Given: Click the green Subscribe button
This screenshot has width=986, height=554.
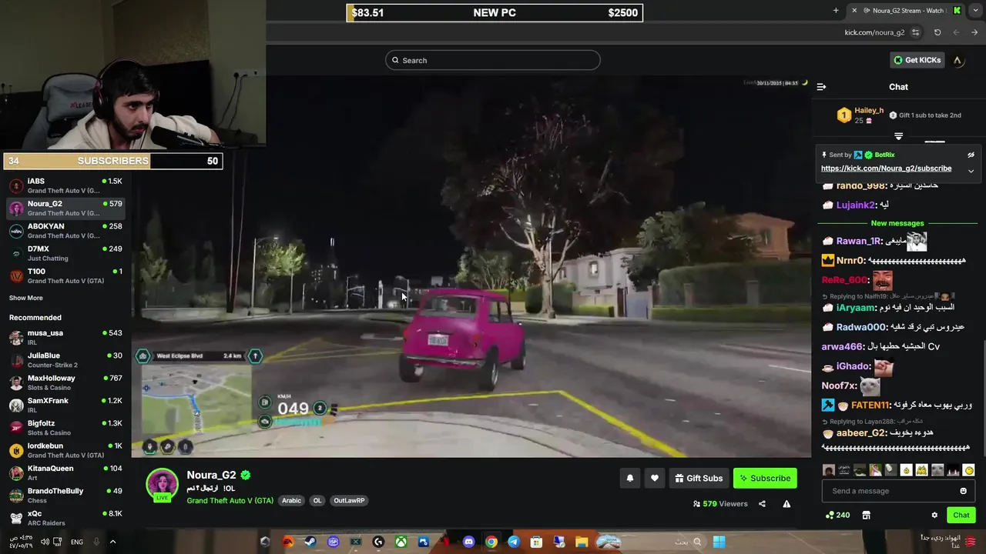Looking at the screenshot, I should (765, 478).
